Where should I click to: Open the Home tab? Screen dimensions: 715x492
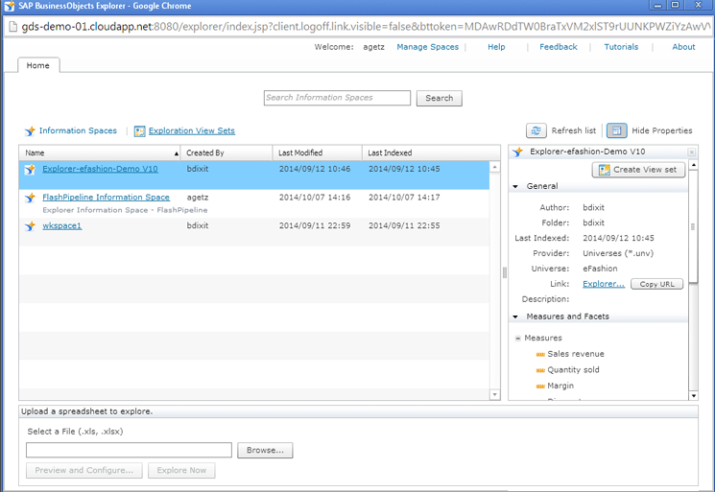pyautogui.click(x=39, y=65)
